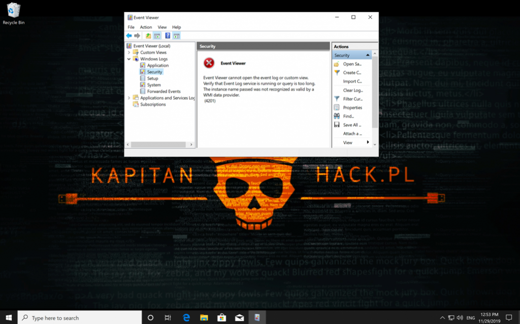Open the Setup log
The image size is (520, 324).
(152, 79)
